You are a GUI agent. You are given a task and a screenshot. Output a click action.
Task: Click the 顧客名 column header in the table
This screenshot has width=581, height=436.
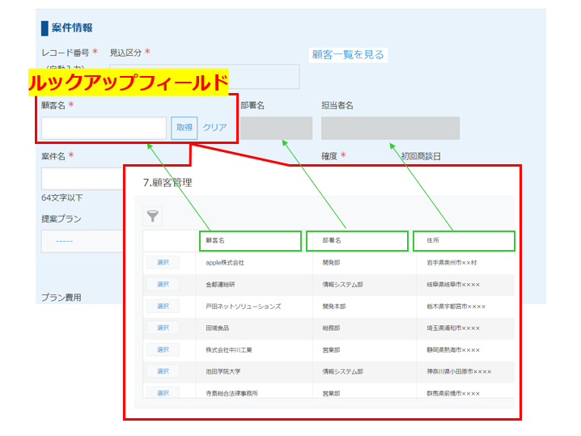pyautogui.click(x=251, y=241)
